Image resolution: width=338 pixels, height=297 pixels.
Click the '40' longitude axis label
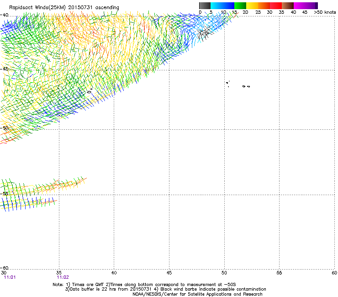coord(114,273)
